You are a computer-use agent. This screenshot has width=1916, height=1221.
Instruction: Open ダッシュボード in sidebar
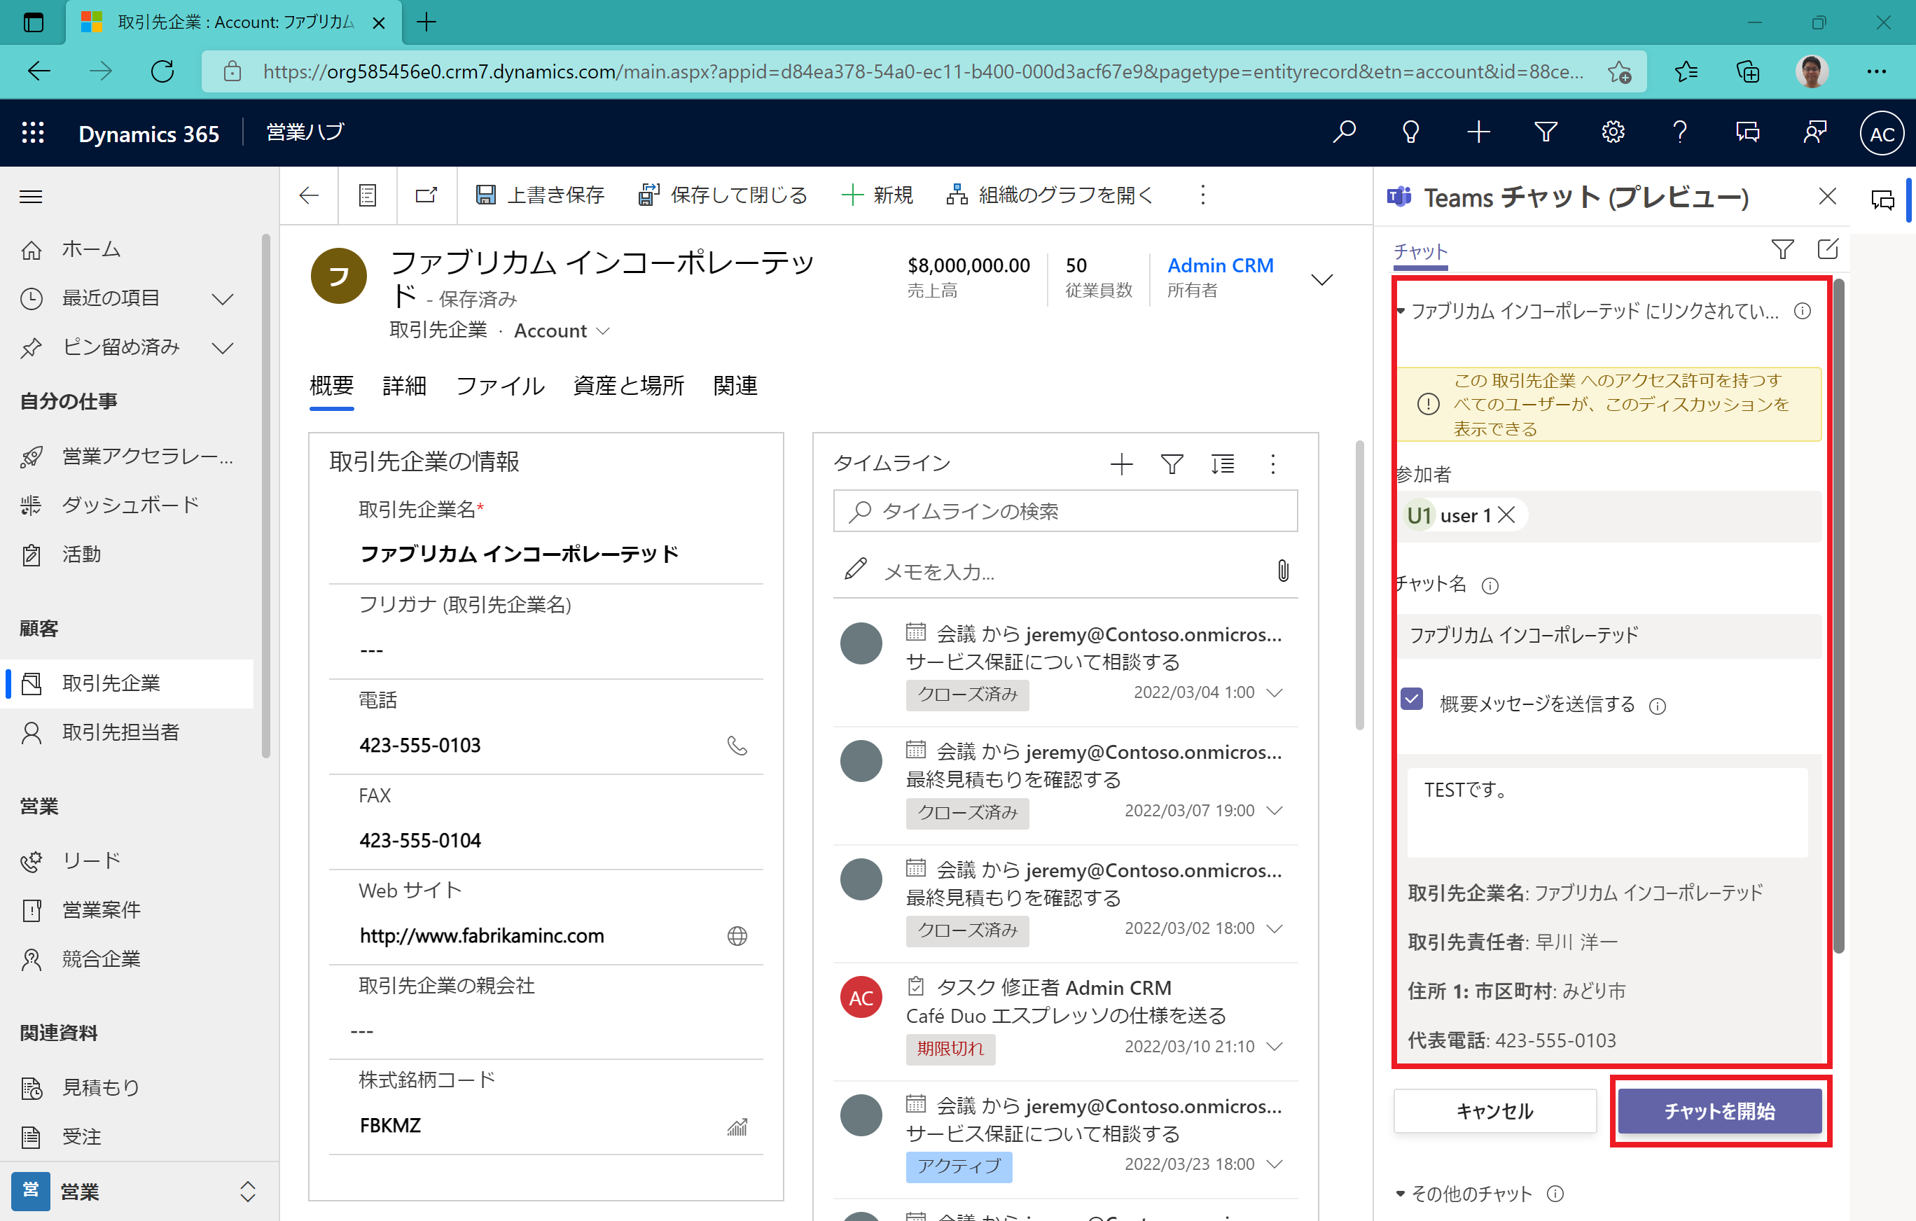[130, 505]
